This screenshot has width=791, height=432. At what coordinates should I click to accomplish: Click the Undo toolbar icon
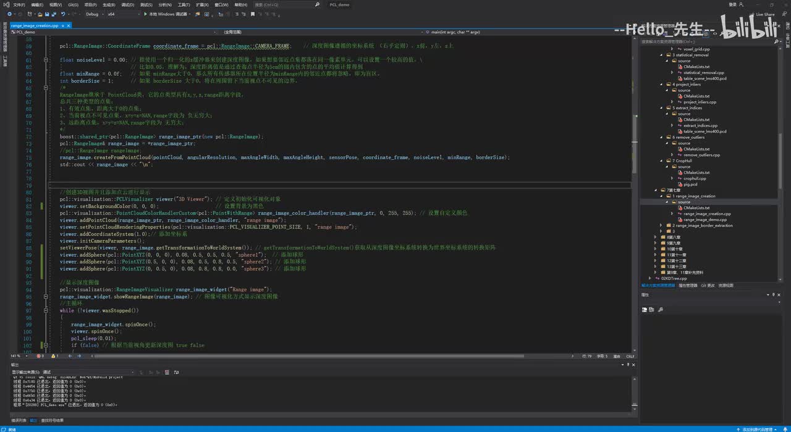(63, 14)
